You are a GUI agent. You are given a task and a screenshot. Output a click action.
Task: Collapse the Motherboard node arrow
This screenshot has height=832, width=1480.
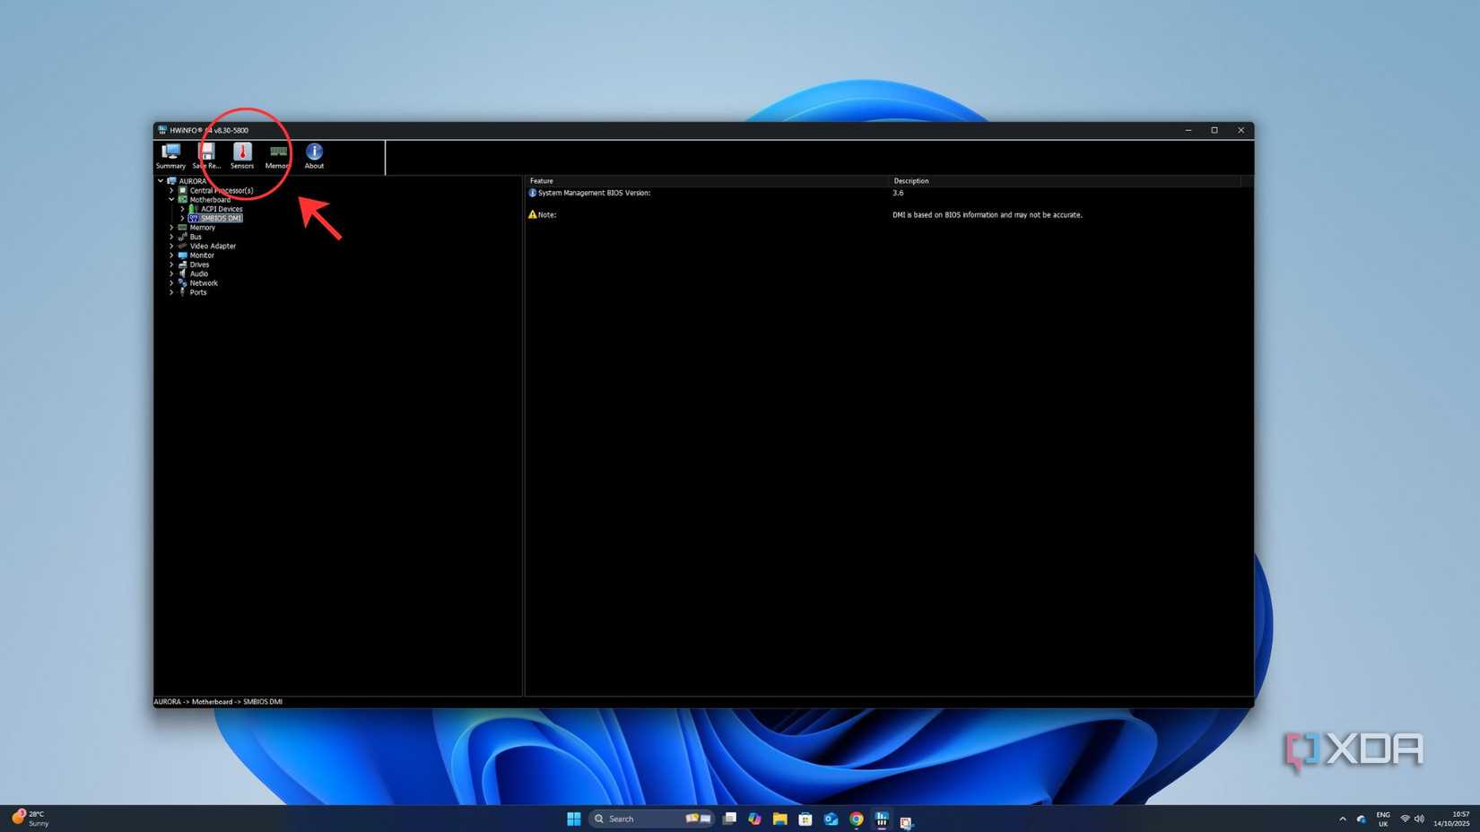tap(171, 199)
